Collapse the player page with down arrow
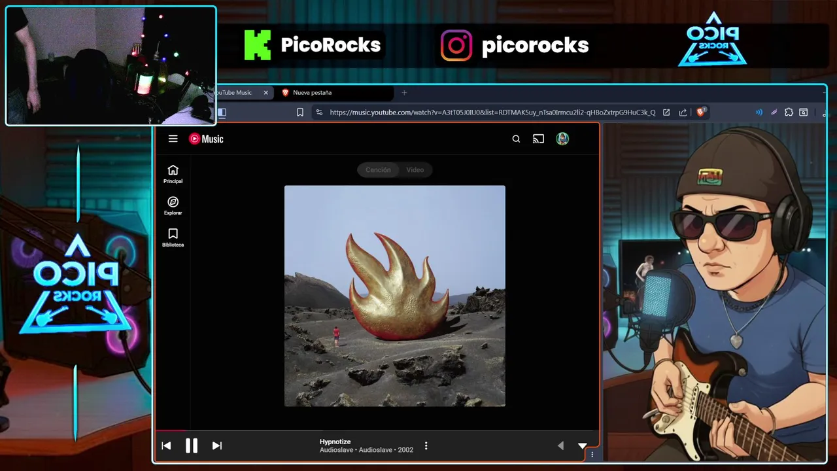Viewport: 837px width, 471px height. pyautogui.click(x=582, y=445)
